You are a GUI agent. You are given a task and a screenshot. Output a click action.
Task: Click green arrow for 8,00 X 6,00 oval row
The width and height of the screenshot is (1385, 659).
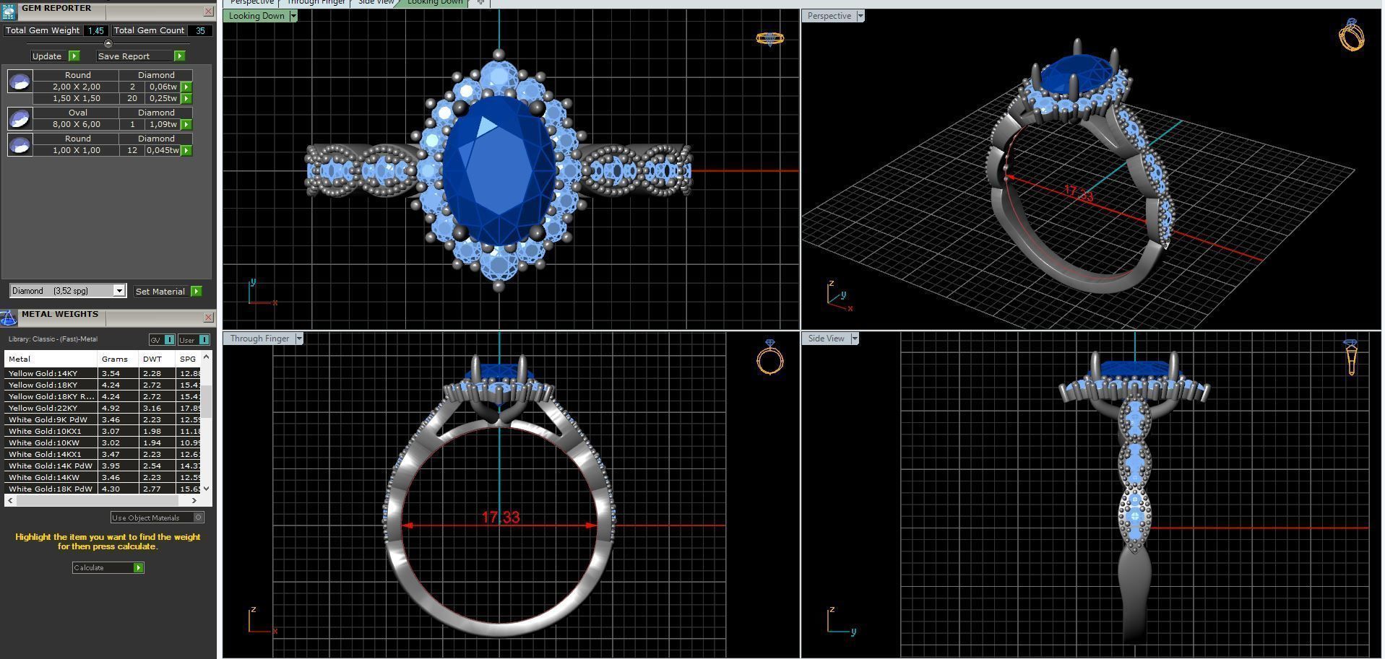click(x=186, y=124)
